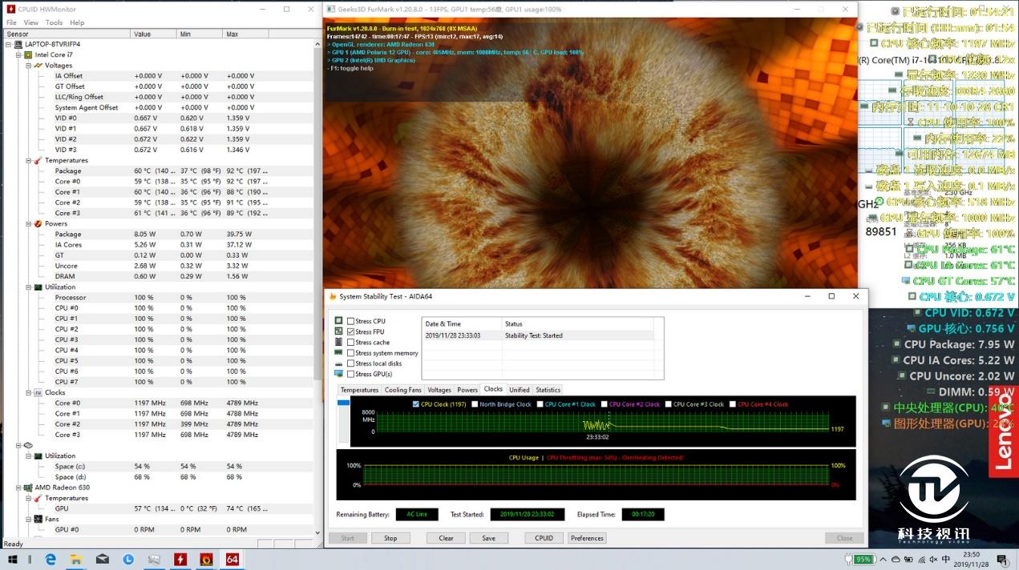This screenshot has height=570, width=1019.
Task: Click the blue clock app taskbar icon
Action: (x=128, y=559)
